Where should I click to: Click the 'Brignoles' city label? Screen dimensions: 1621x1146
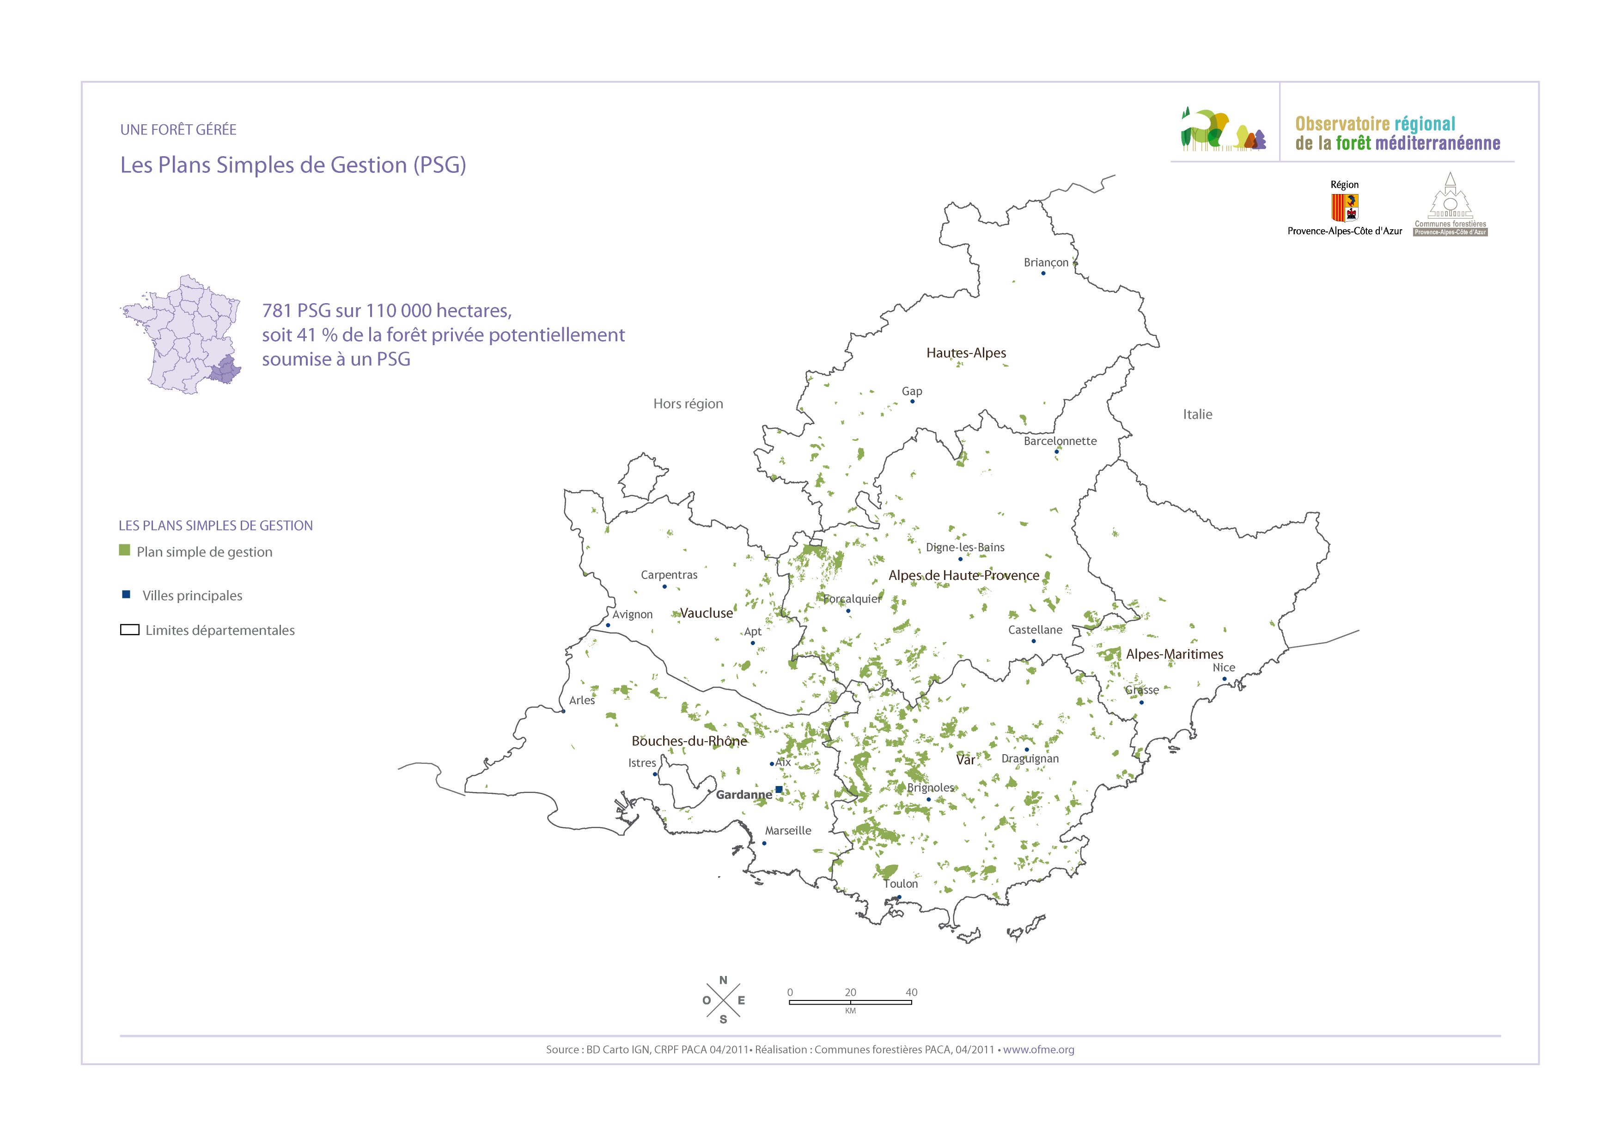931,788
